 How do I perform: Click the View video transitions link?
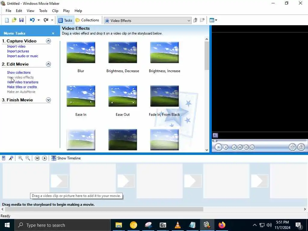pyautogui.click(x=23, y=82)
